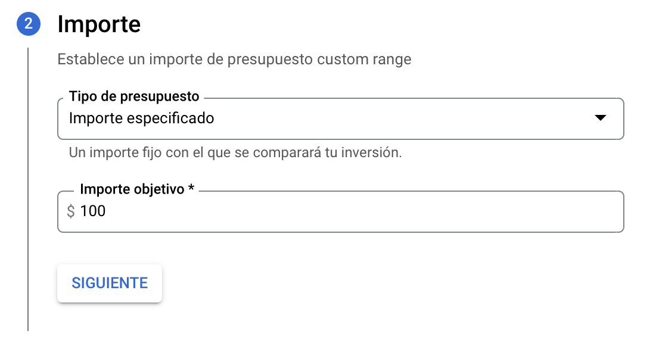Click the Importe especificado selected text
Screen dimensions: 653x337
(x=142, y=118)
